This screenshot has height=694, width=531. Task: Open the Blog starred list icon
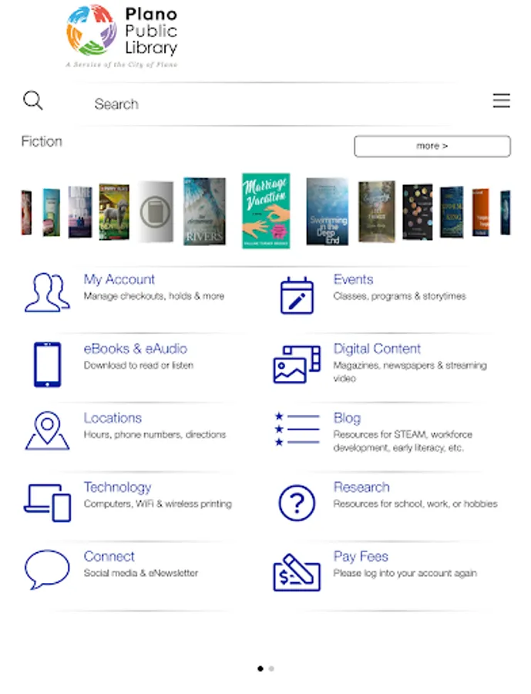tap(297, 429)
